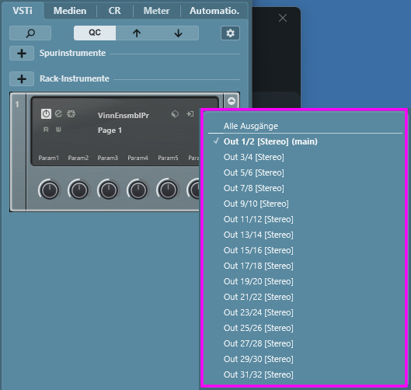Select next instrument with down arrow
The width and height of the screenshot is (411, 390).
(178, 33)
